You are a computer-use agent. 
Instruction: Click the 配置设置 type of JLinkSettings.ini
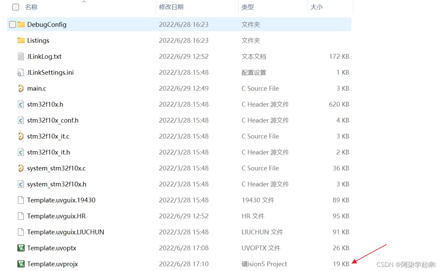pyautogui.click(x=254, y=73)
